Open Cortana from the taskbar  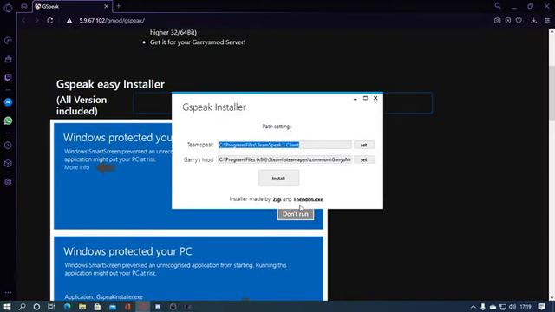pos(36,306)
